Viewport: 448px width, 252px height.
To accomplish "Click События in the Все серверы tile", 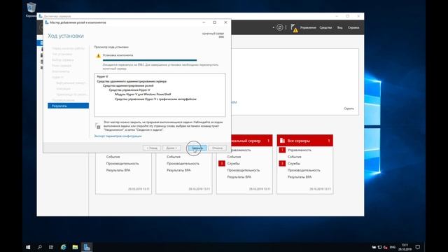I will pyautogui.click(x=294, y=157).
